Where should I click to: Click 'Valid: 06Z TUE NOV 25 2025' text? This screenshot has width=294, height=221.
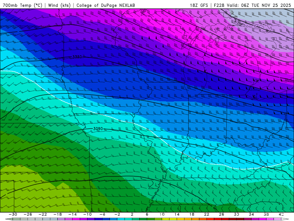[x=259, y=5]
